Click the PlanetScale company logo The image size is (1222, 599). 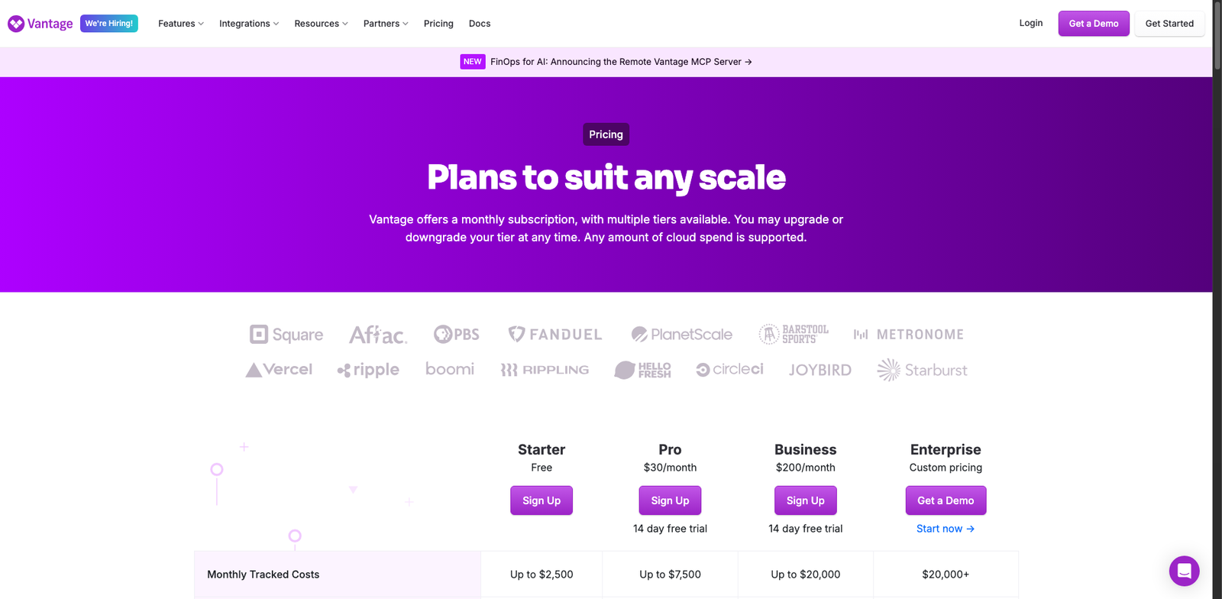tap(681, 335)
